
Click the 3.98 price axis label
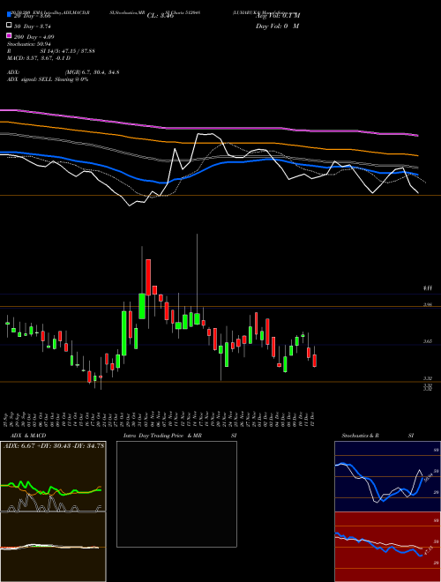pyautogui.click(x=428, y=305)
